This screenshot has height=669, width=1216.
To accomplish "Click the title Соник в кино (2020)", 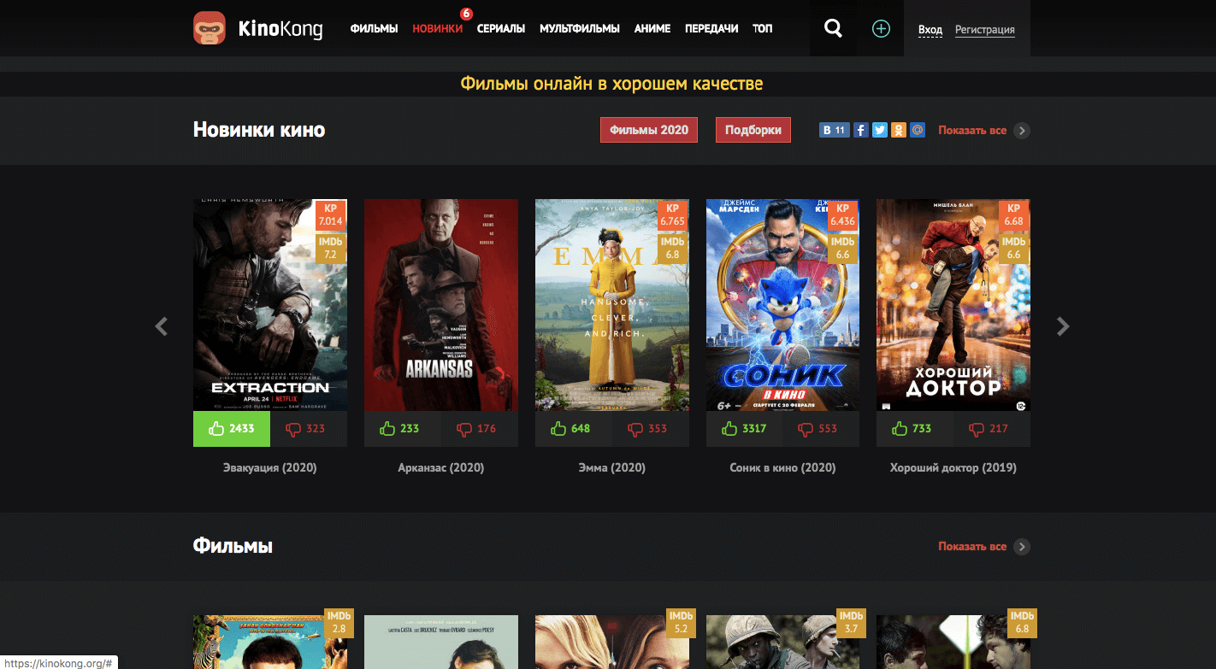I will [782, 468].
